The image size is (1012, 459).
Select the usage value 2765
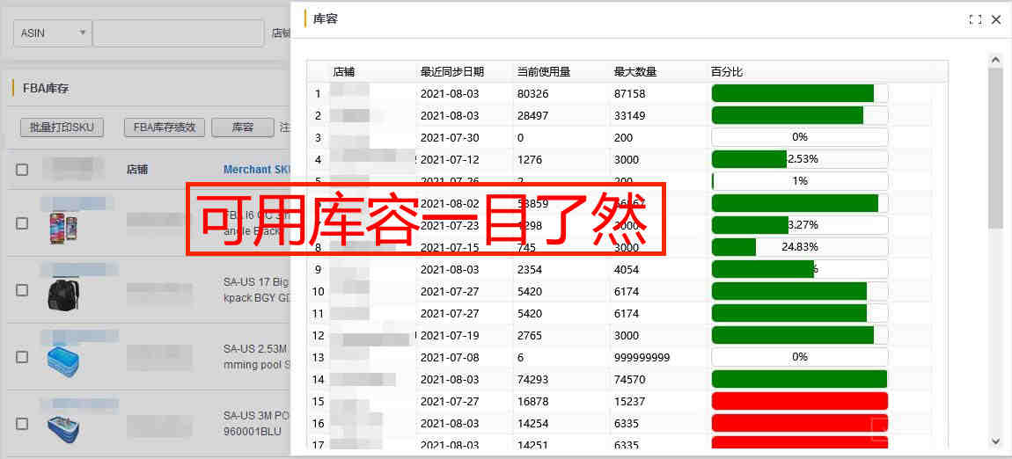pos(530,335)
